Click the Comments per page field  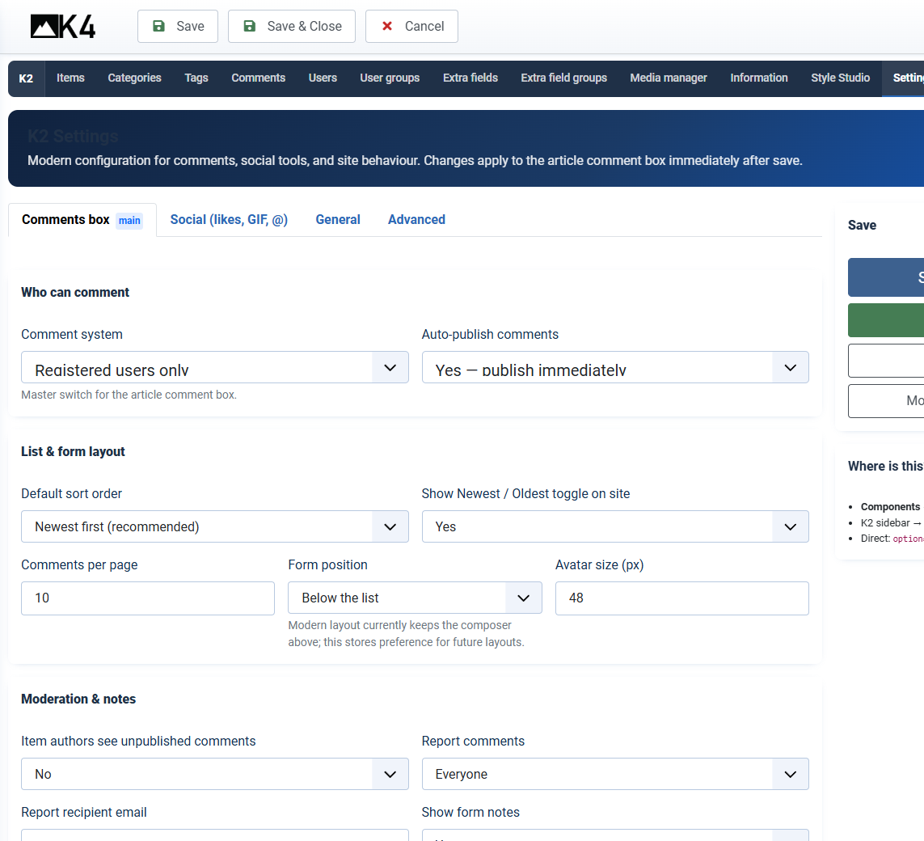click(148, 598)
